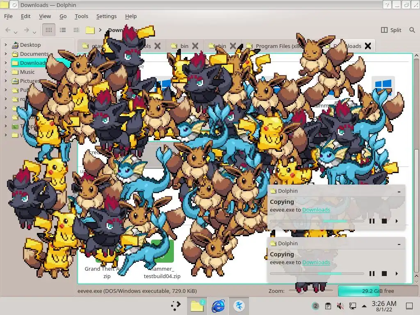The image size is (420, 315).
Task: Click the show desktop button
Action: click(409, 306)
